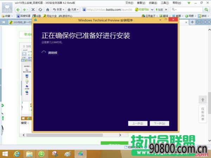This screenshot has height=158, width=211.
Task: Open the 游戏 games dropdown
Action: pyautogui.click(x=203, y=16)
